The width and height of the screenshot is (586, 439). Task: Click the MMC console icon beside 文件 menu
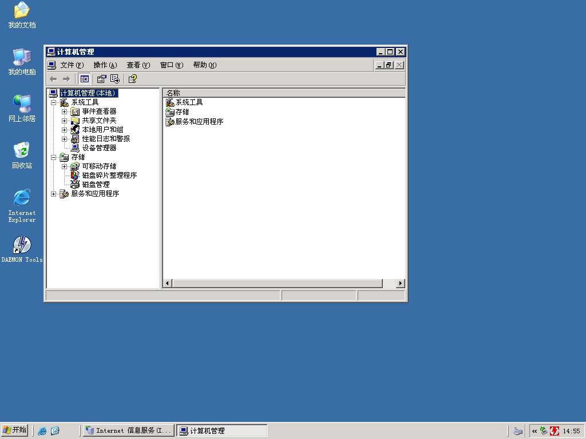(52, 65)
